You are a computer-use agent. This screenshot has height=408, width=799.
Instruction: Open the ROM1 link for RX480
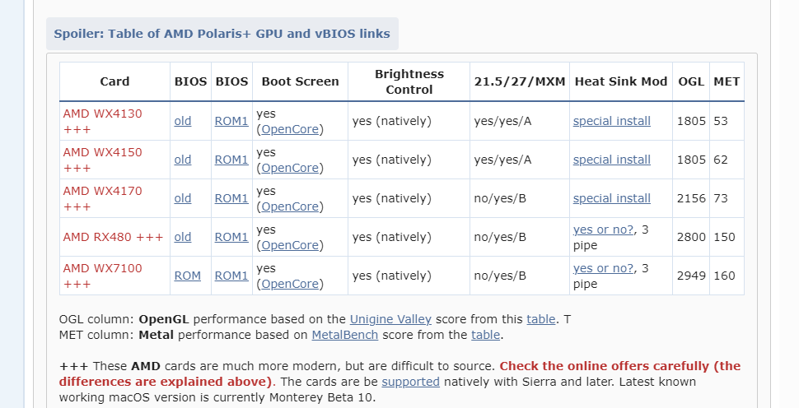tap(231, 237)
